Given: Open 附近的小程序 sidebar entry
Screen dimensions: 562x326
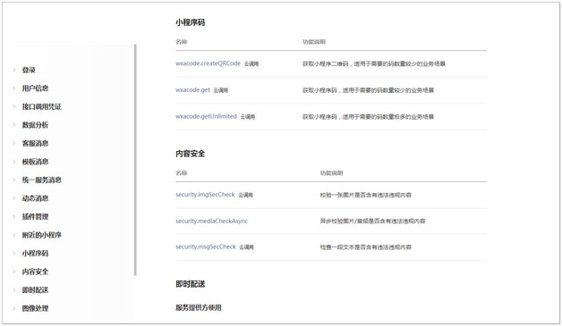Looking at the screenshot, I should click(x=41, y=235).
